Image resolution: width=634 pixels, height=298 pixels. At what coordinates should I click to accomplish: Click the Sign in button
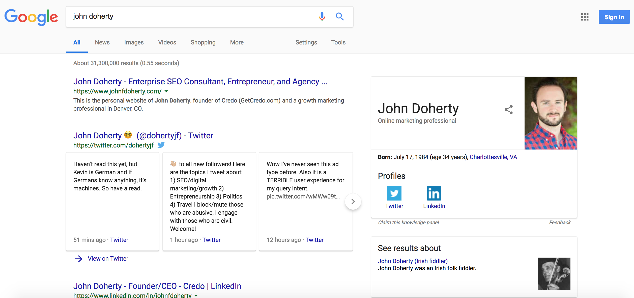[614, 17]
